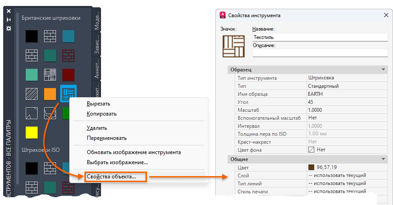393x205 pixels.
Task: Select the diagonal lines hatch tool
Action: (31, 94)
